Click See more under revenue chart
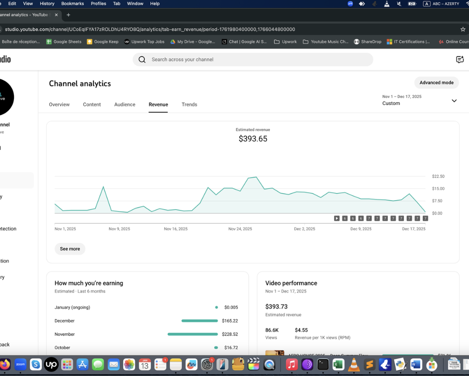 click(70, 249)
